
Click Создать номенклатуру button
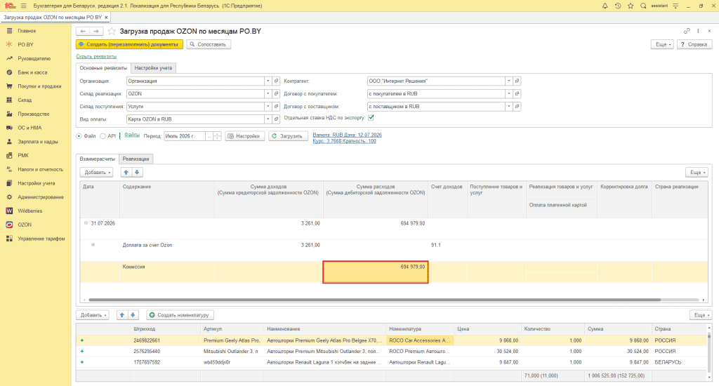(180, 315)
